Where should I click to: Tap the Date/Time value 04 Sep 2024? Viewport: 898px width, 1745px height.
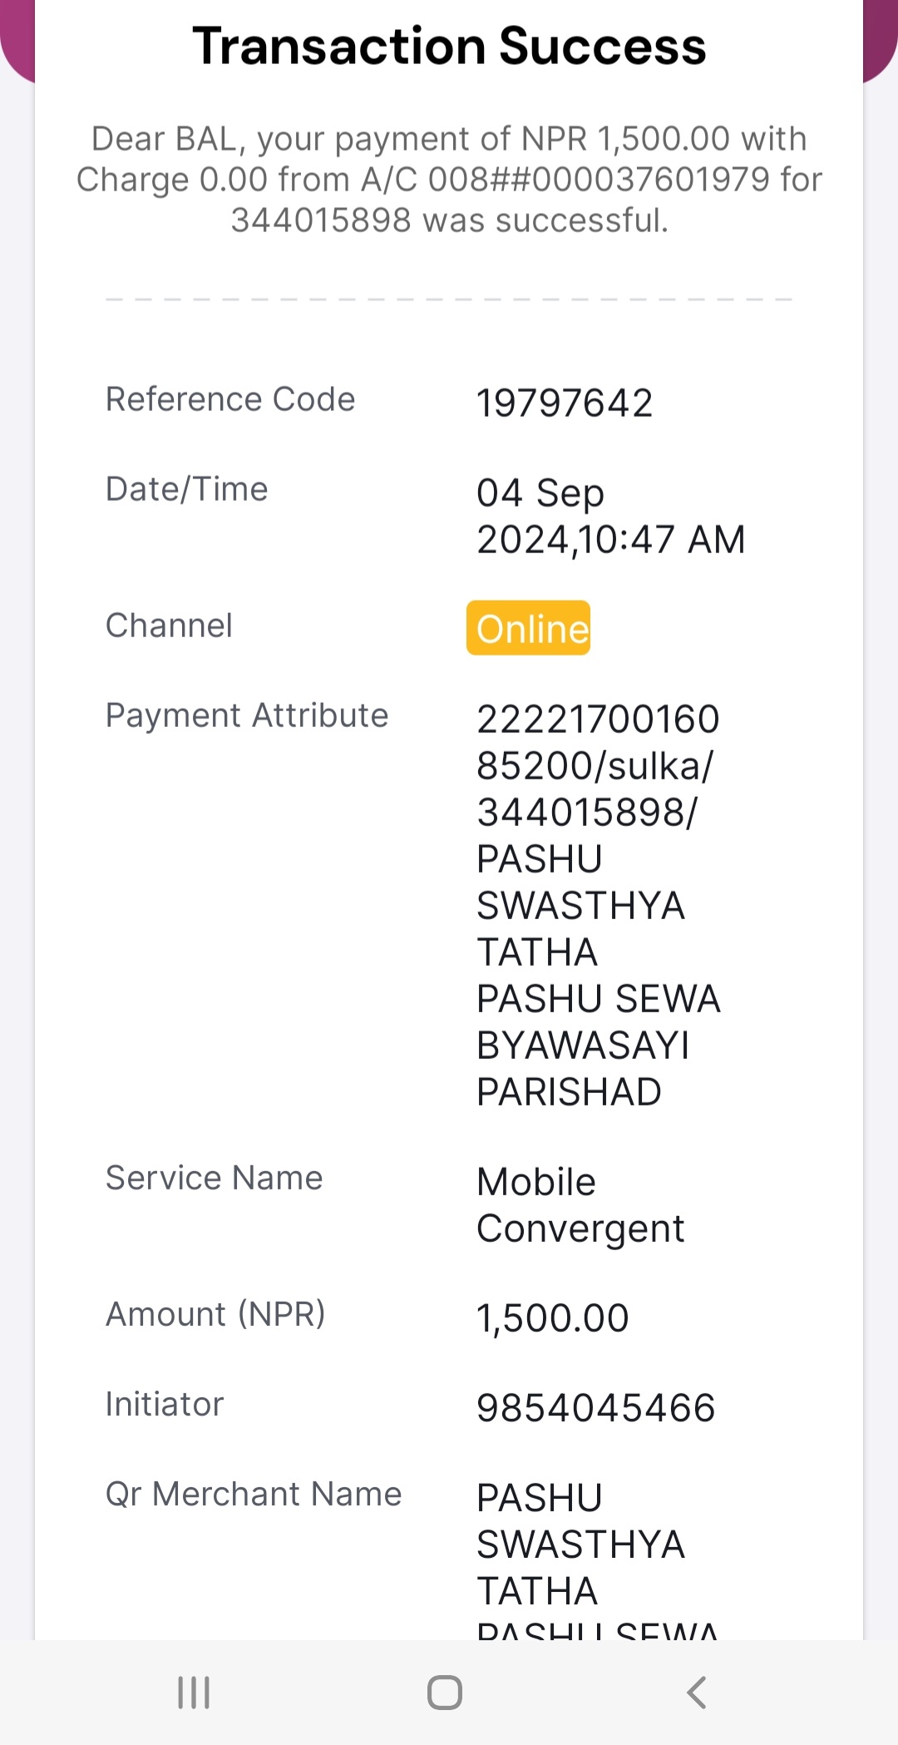(x=610, y=516)
